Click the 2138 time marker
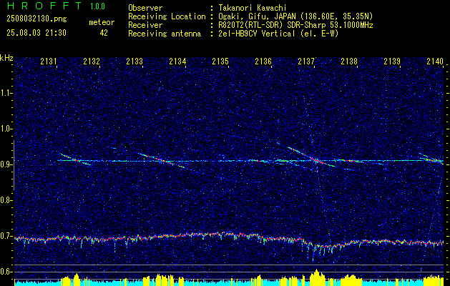This screenshot has width=450, height=286. (349, 61)
